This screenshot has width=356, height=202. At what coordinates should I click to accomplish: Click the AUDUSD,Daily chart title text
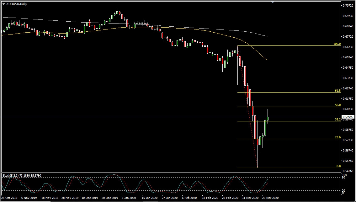coord(17,4)
